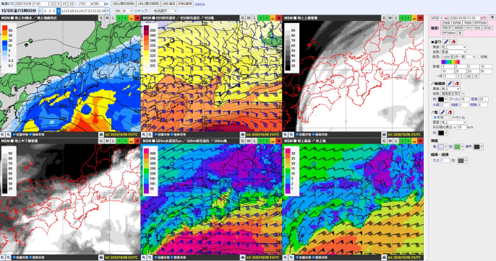This screenshot has width=496, height=261.
Task: Click the PNG save button
Action: click(185, 4)
